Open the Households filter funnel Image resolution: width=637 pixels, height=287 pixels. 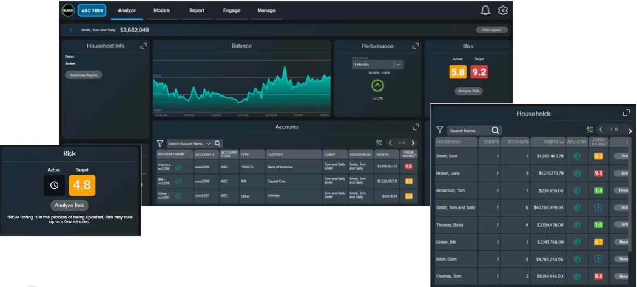point(440,130)
